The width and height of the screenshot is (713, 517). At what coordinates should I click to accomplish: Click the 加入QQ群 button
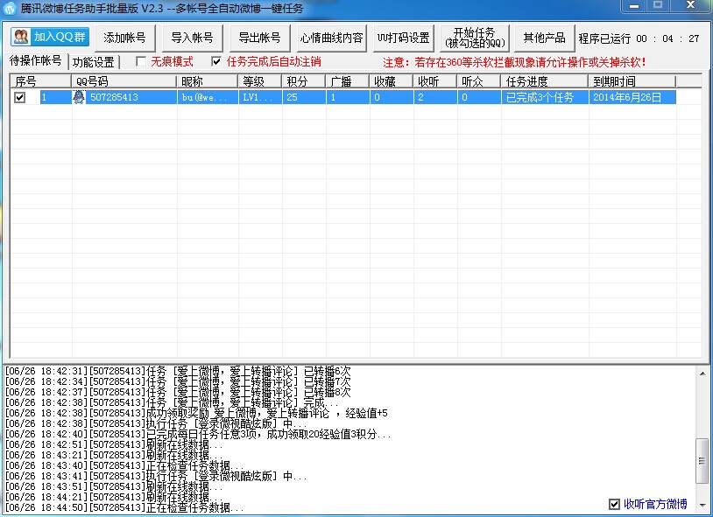[50, 38]
